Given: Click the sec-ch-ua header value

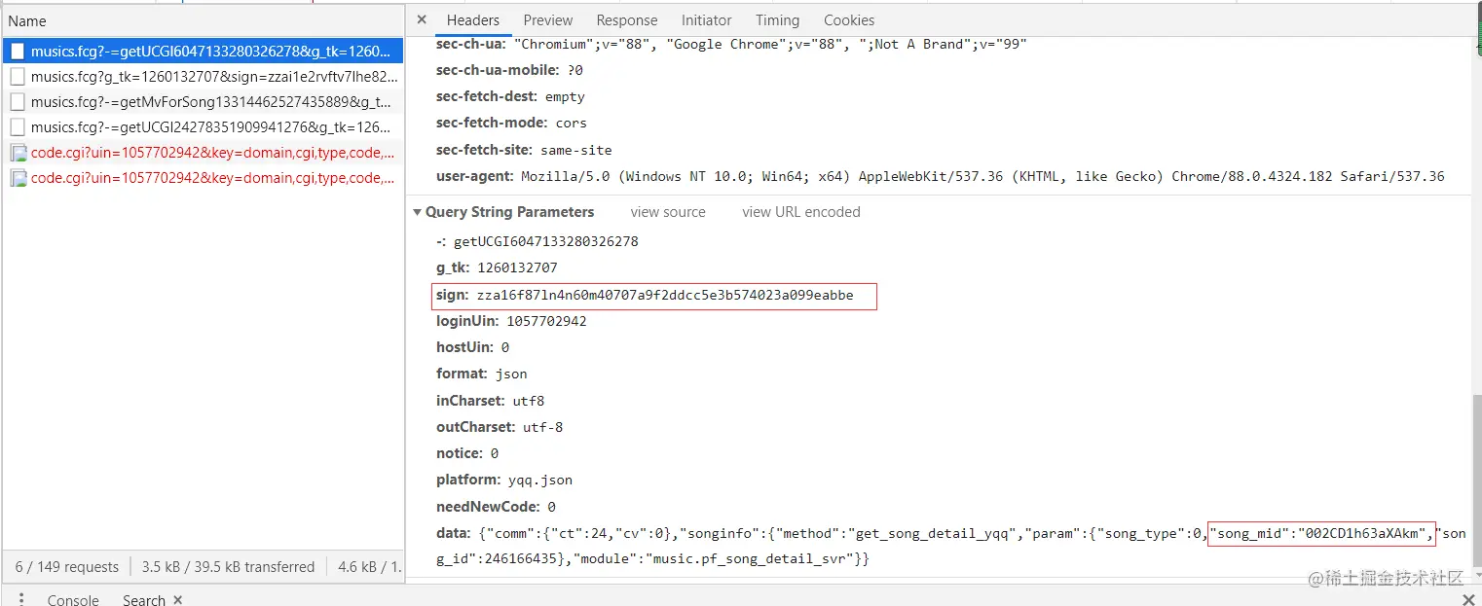Looking at the screenshot, I should click(770, 44).
